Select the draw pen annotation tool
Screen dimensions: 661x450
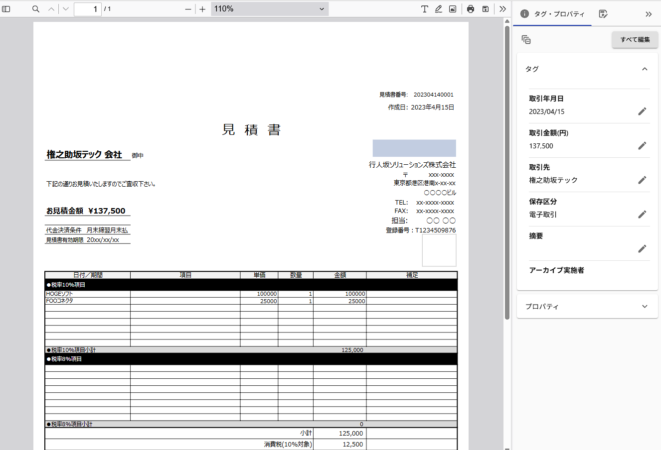438,9
